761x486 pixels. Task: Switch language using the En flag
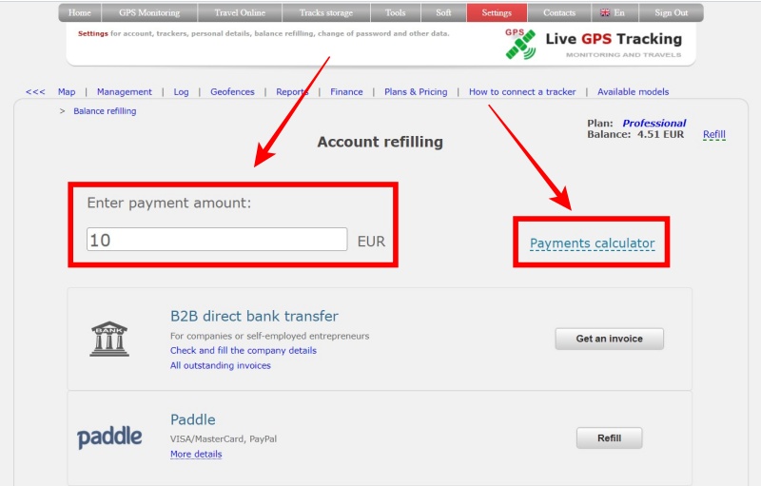[x=612, y=13]
